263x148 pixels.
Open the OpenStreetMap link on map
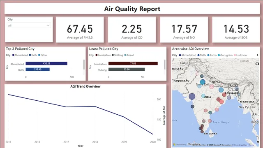click(240, 145)
